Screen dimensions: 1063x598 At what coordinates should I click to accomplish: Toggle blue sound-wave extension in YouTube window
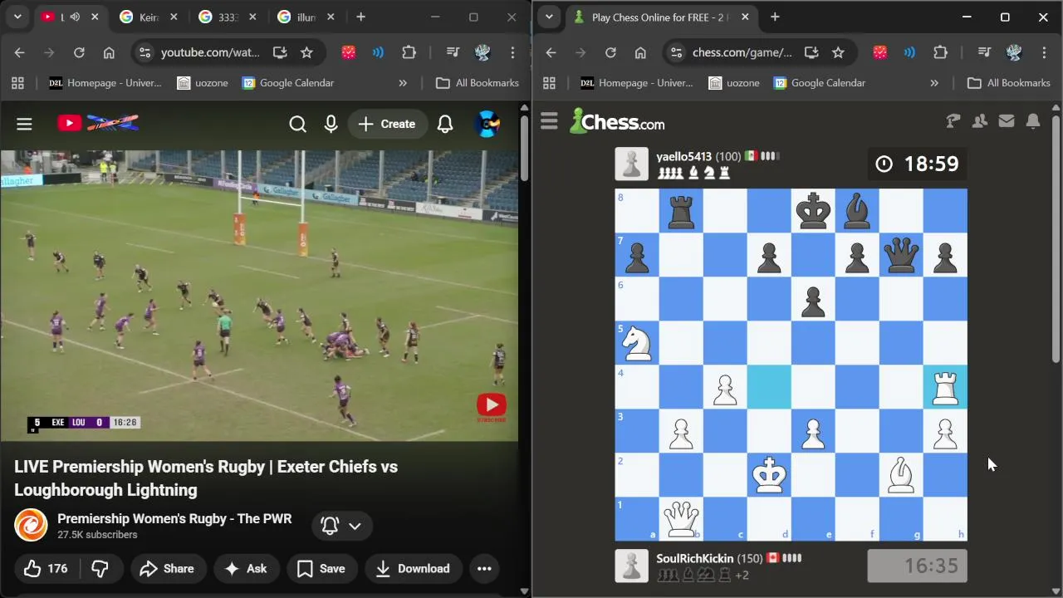click(x=378, y=52)
